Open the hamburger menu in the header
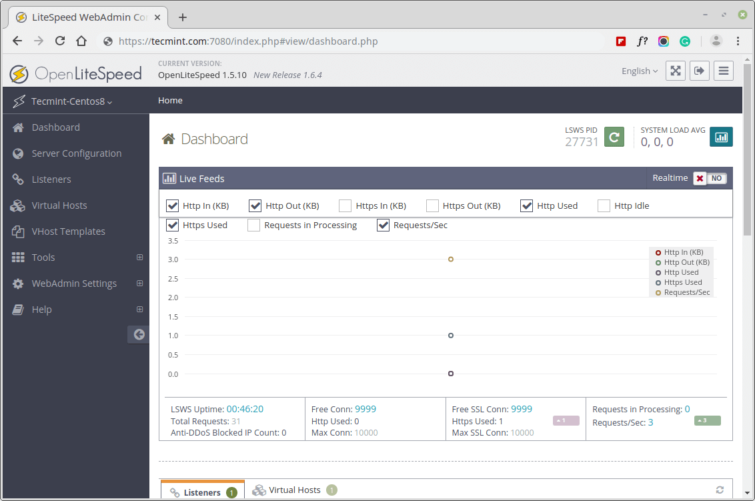Viewport: 755px width, 501px height. click(x=723, y=70)
